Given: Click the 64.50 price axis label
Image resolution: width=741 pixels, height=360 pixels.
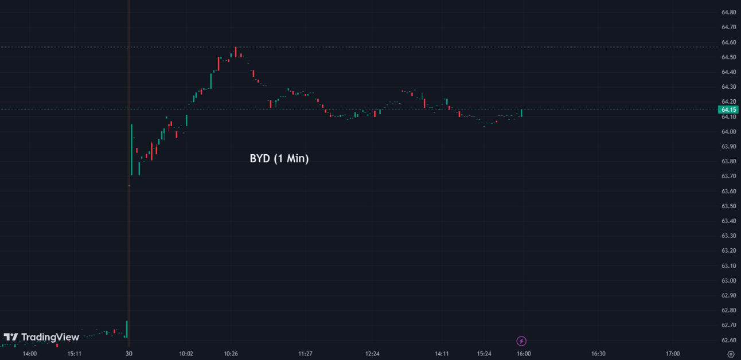Looking at the screenshot, I should 728,57.
